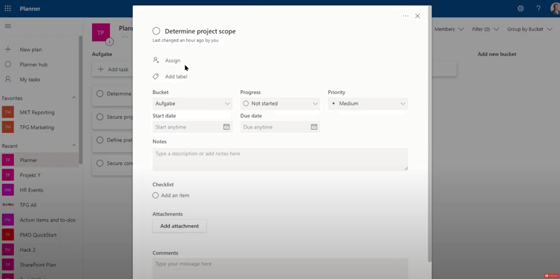Click the Add attachment button

(179, 226)
